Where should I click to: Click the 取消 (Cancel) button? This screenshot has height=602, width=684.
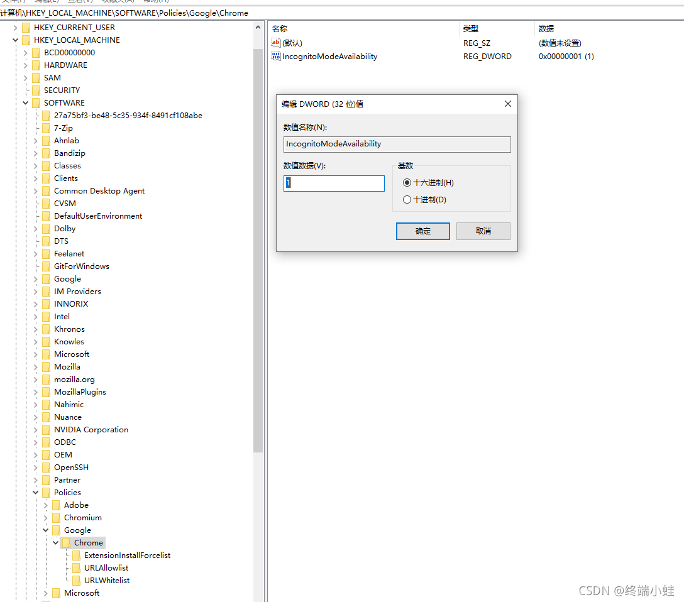pyautogui.click(x=483, y=231)
